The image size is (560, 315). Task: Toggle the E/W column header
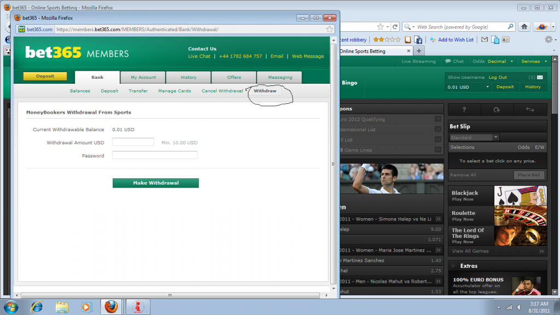539,147
